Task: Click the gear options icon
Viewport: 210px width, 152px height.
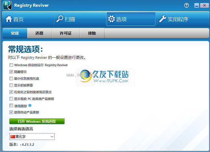Action: pos(111,19)
